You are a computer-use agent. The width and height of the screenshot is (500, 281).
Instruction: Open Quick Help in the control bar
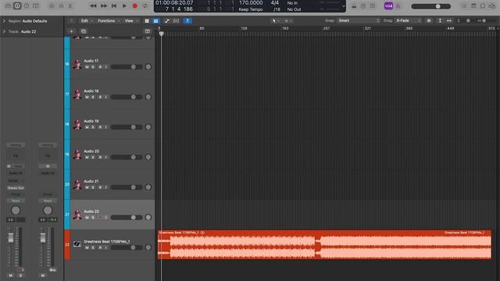click(x=27, y=5)
